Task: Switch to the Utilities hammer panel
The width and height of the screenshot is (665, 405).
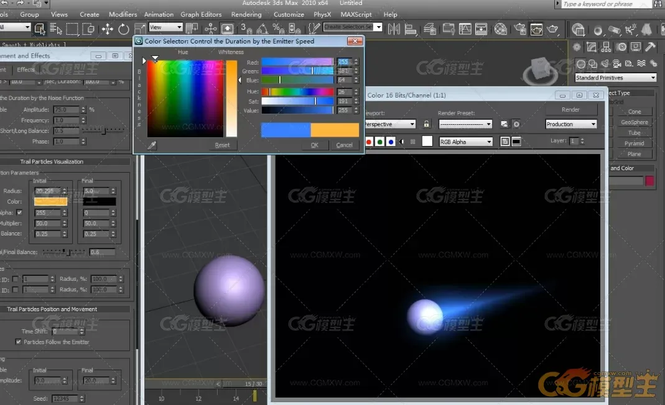Action: tap(650, 47)
